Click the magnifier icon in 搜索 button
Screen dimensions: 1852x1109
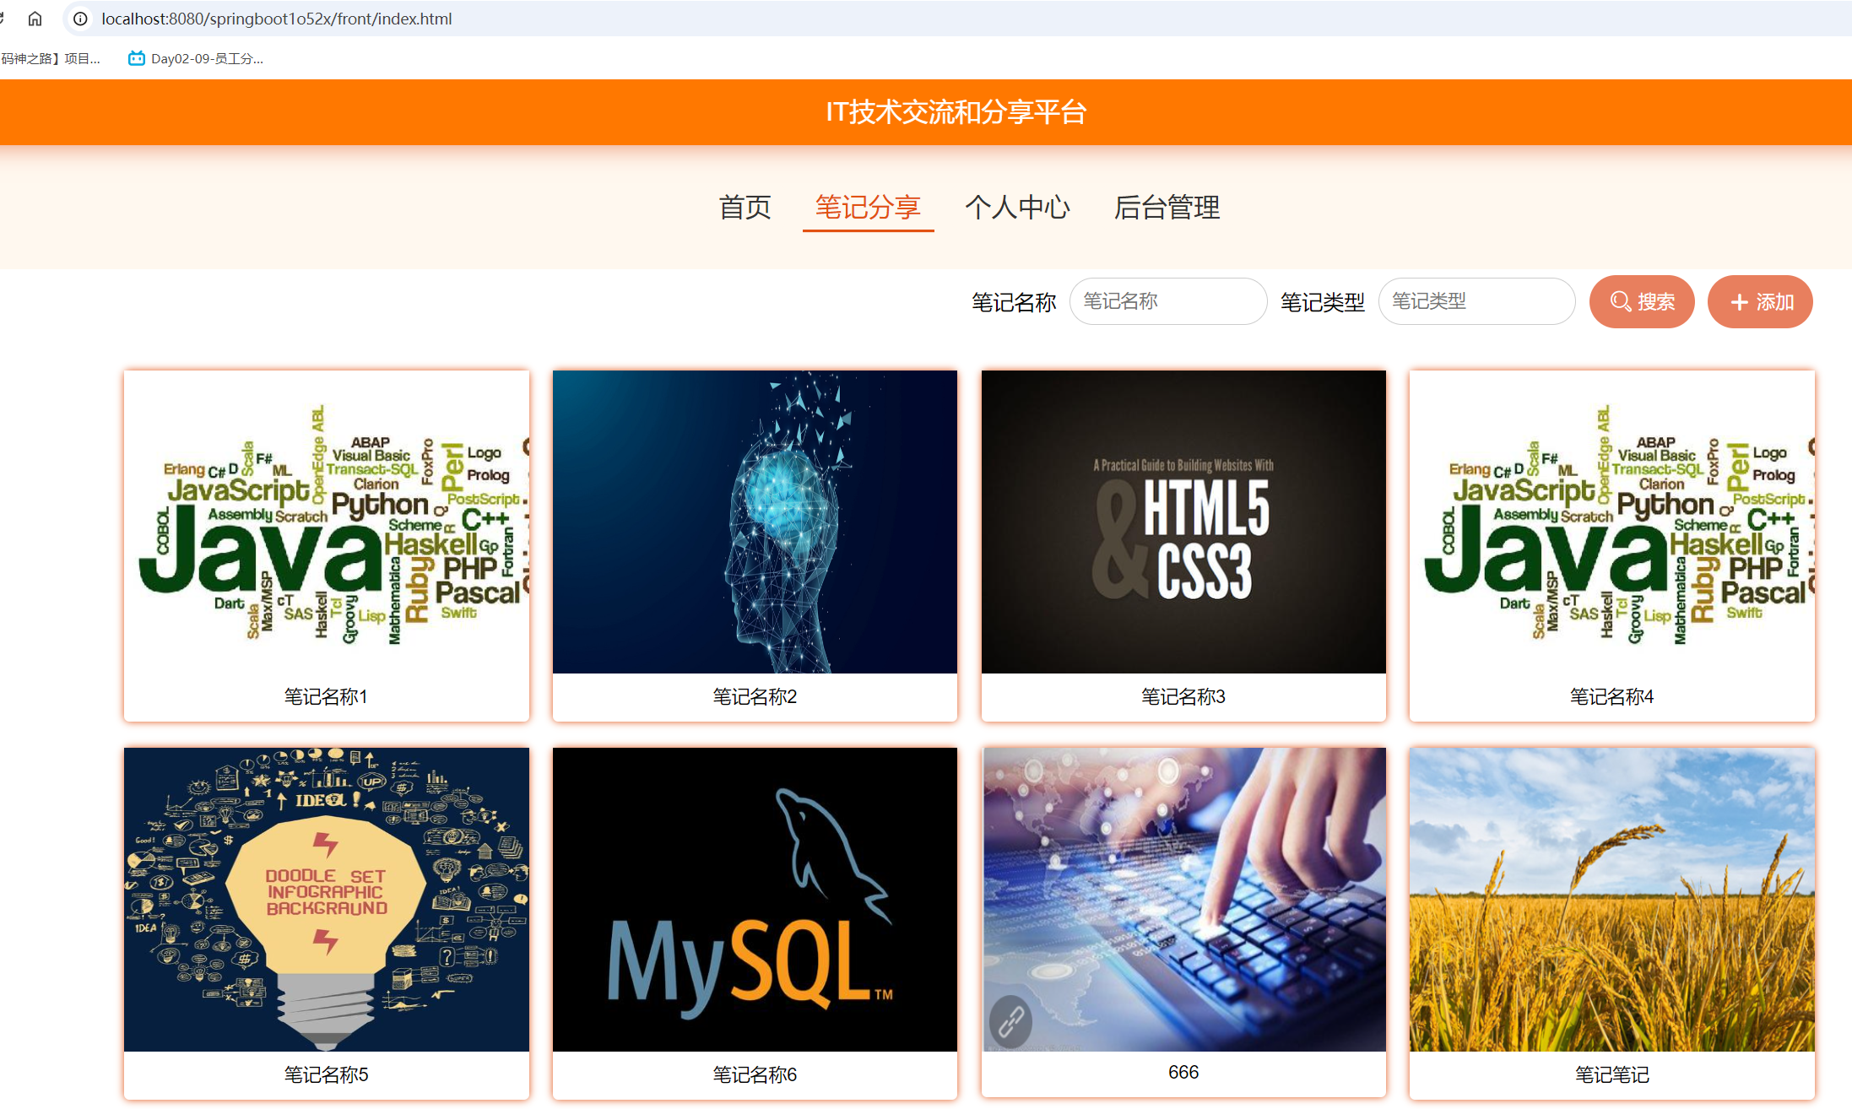[x=1620, y=301]
